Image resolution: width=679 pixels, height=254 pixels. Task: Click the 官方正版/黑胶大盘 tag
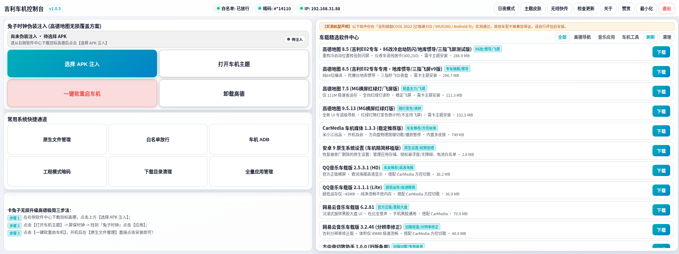pos(393,207)
